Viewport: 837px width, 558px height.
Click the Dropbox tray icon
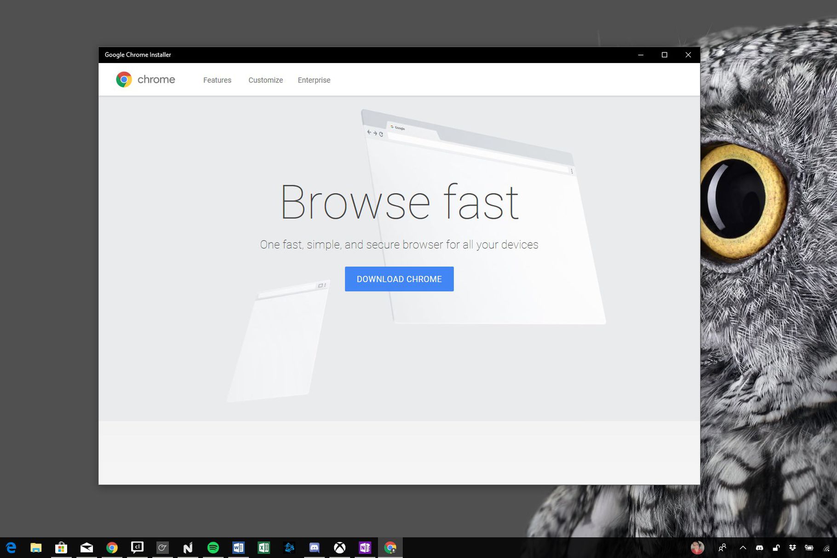[x=792, y=547]
